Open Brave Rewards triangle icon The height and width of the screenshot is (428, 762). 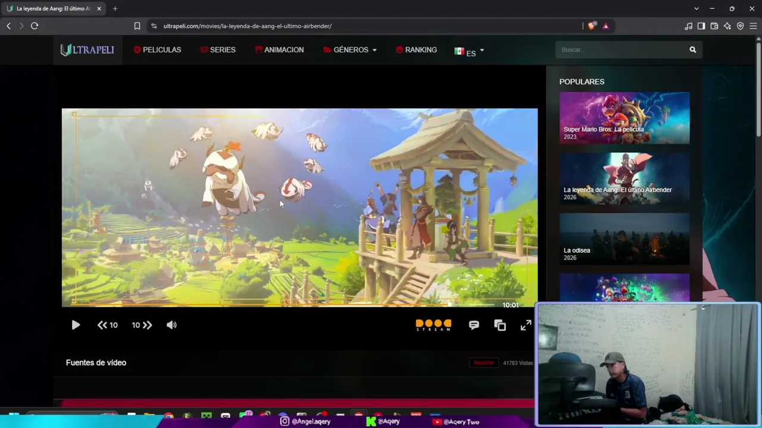pos(605,26)
